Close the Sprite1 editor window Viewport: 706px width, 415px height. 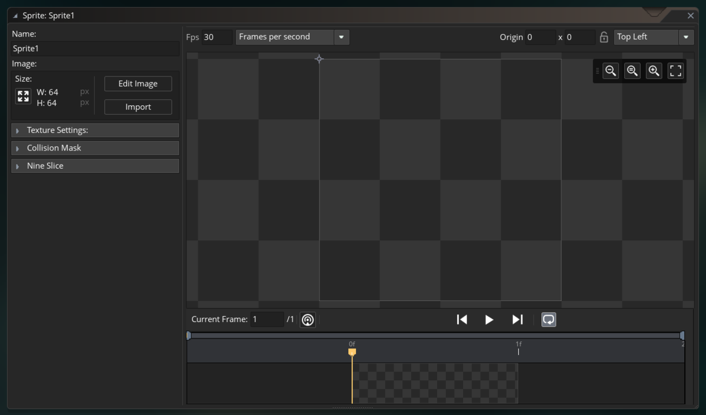pos(691,16)
